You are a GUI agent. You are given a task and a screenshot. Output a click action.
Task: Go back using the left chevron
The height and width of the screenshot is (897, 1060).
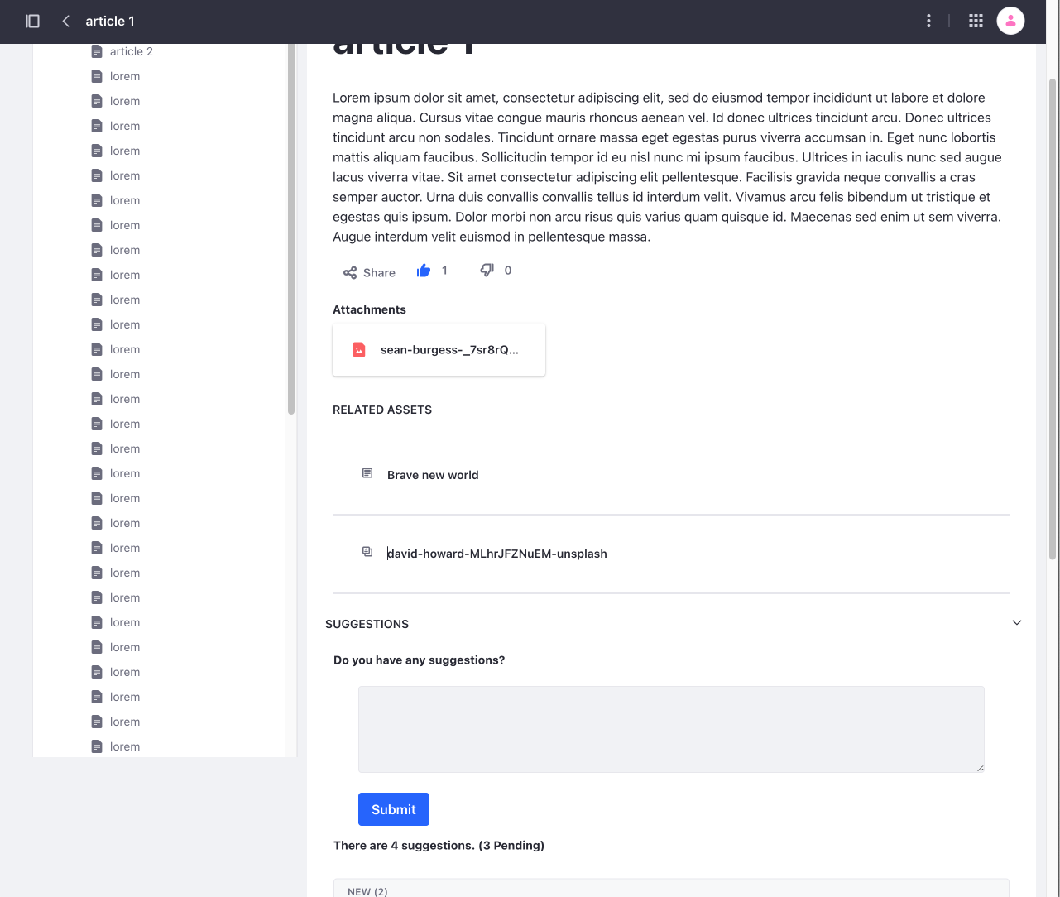pos(65,21)
